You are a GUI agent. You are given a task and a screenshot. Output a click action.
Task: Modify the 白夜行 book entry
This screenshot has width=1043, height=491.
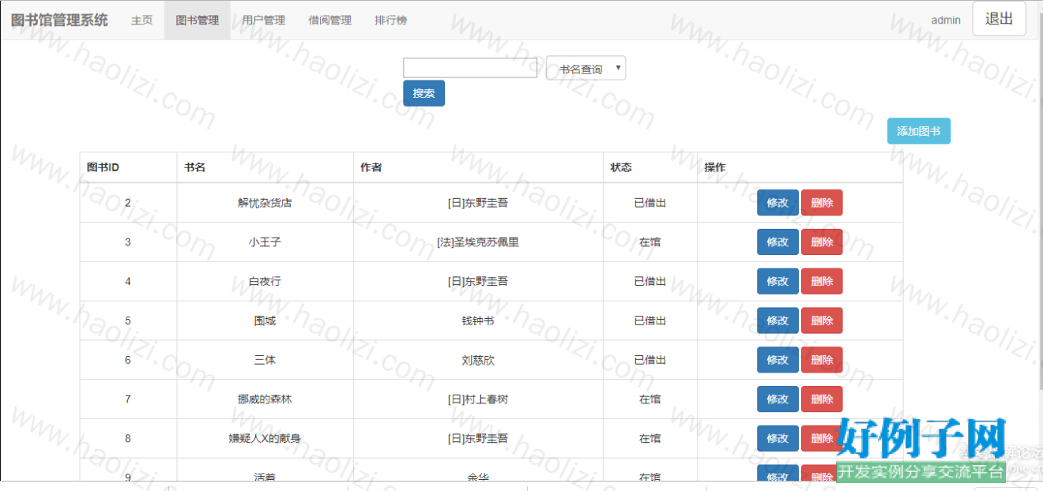point(778,281)
